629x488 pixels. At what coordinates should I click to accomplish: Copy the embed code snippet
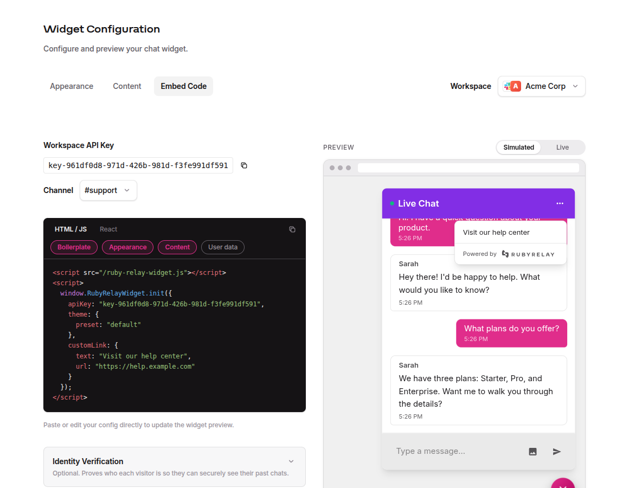pos(292,229)
